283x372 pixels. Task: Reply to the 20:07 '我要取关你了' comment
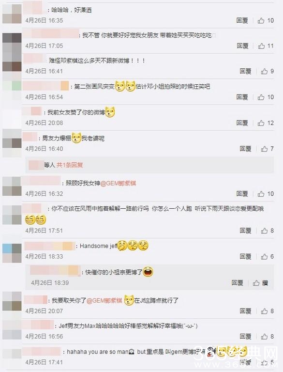245,311
